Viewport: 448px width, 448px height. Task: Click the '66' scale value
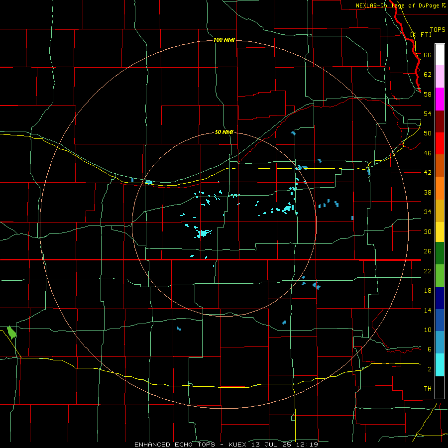coord(428,55)
